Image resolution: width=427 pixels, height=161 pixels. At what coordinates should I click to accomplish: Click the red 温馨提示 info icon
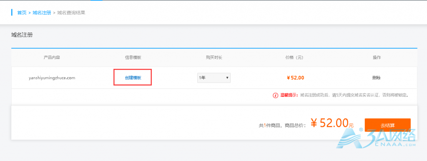tap(275, 96)
